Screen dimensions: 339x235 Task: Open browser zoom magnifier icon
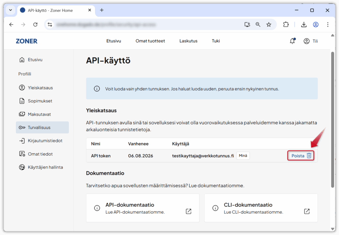[x=258, y=24]
